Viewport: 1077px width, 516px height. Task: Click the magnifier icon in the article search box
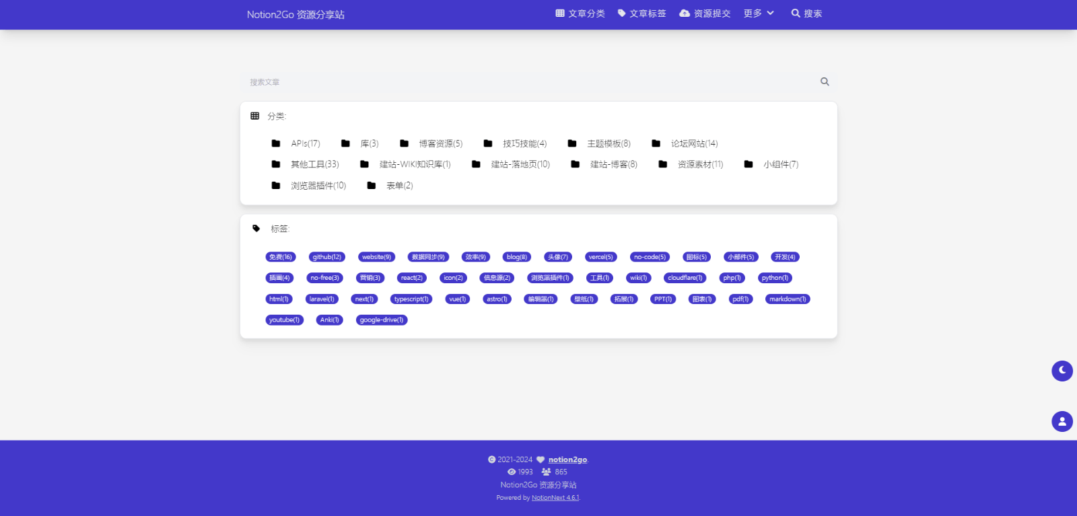click(x=825, y=81)
